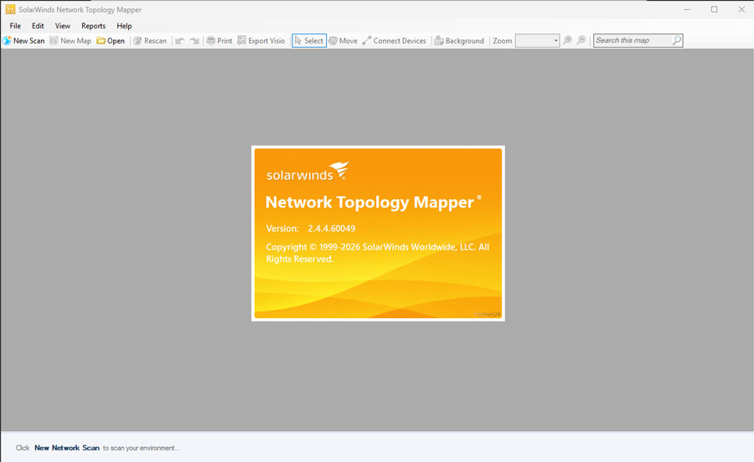Click the Network Topology Mapper splash image
The image size is (754, 462).
(x=378, y=233)
